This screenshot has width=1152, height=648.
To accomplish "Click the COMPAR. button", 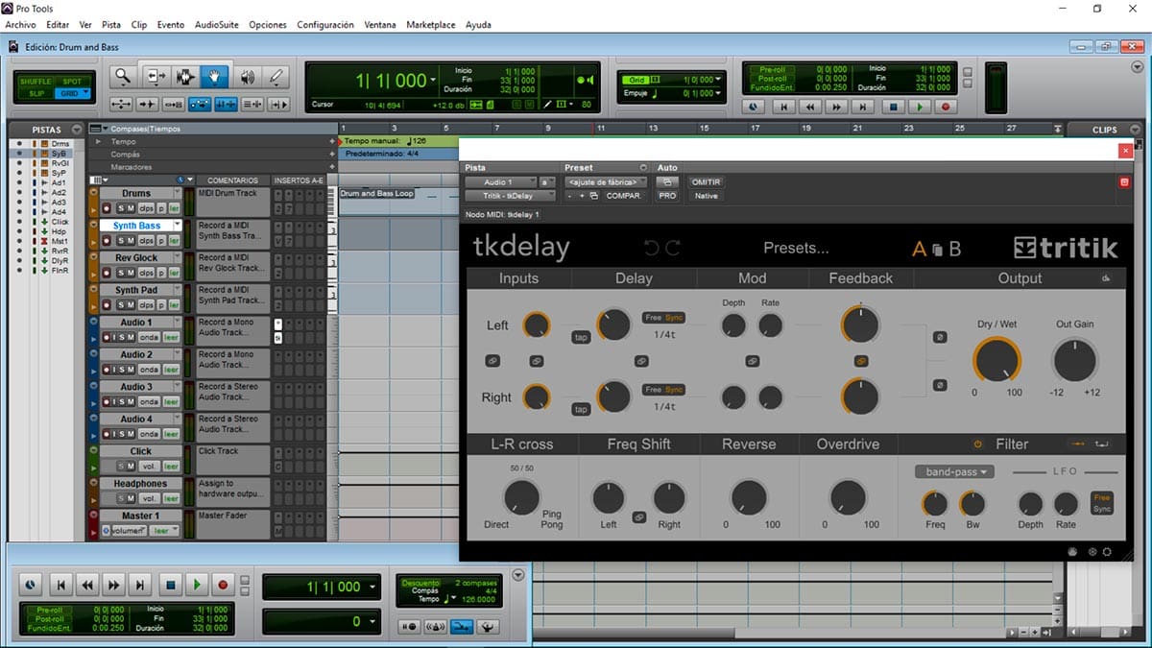I will [x=624, y=196].
